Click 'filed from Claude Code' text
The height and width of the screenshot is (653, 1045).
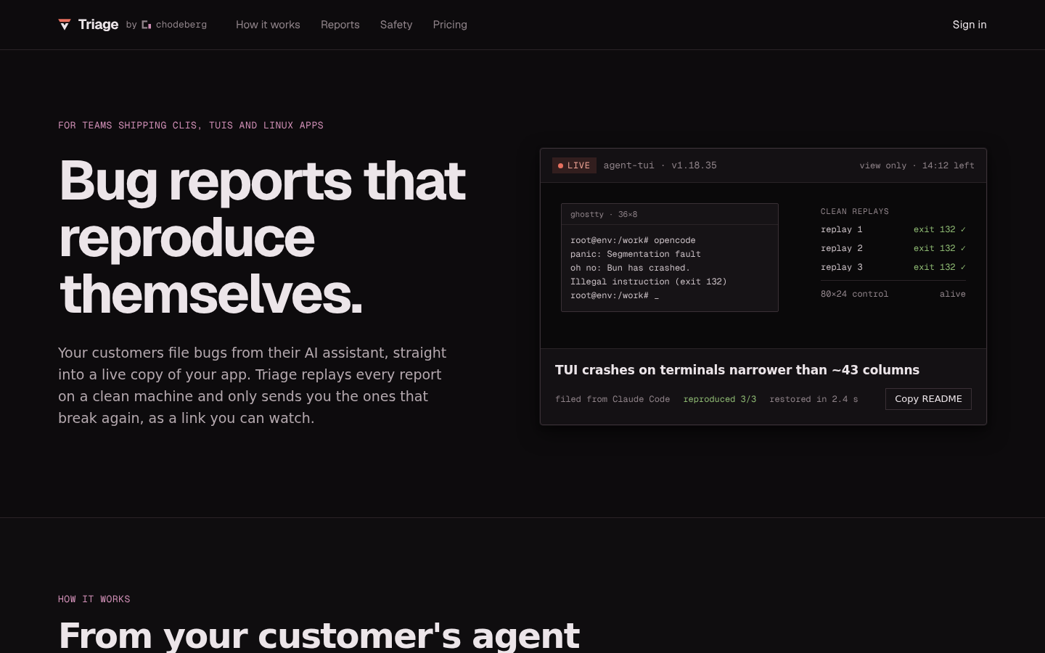612,399
